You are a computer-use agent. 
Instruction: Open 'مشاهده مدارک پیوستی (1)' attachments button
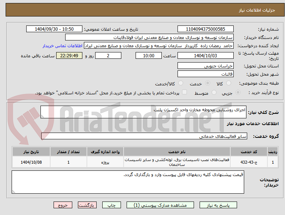point(160,205)
